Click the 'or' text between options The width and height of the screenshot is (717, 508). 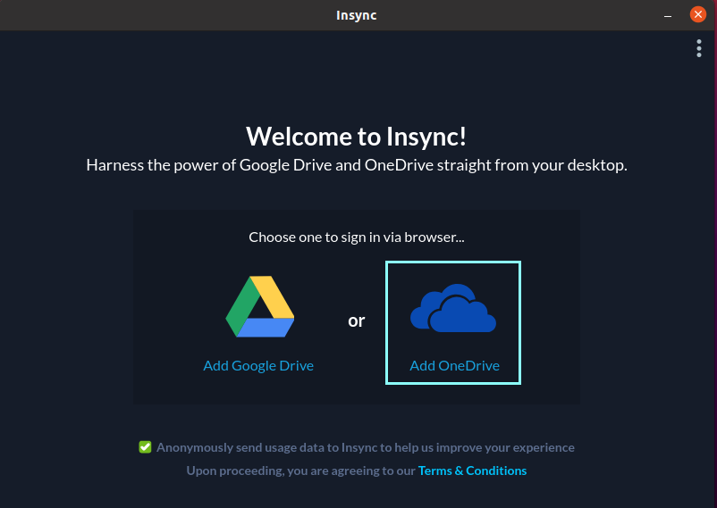356,321
